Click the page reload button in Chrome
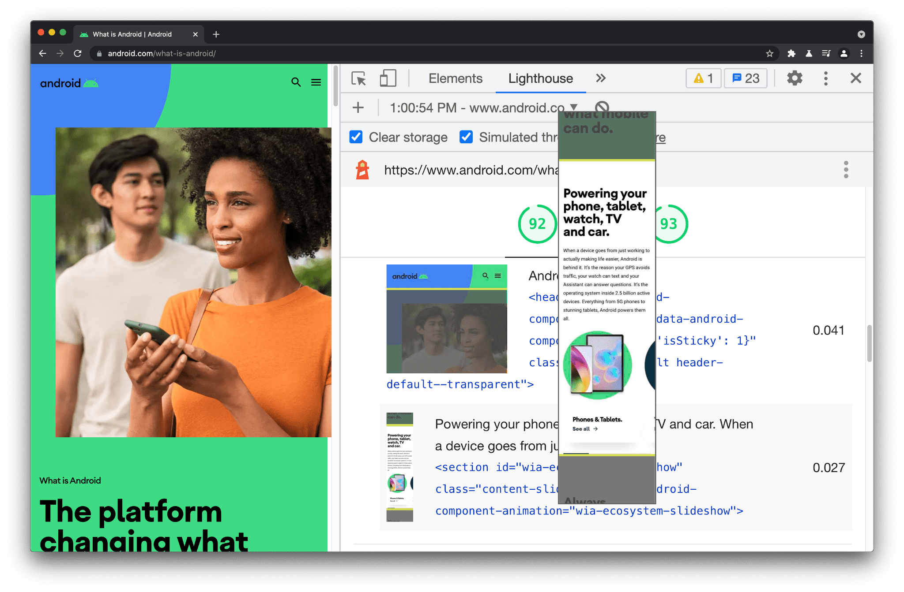Image resolution: width=904 pixels, height=592 pixels. pos(77,53)
